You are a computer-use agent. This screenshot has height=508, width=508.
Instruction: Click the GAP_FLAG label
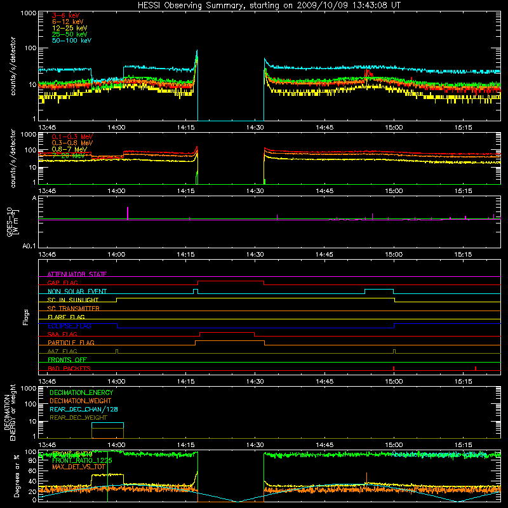pyautogui.click(x=63, y=283)
